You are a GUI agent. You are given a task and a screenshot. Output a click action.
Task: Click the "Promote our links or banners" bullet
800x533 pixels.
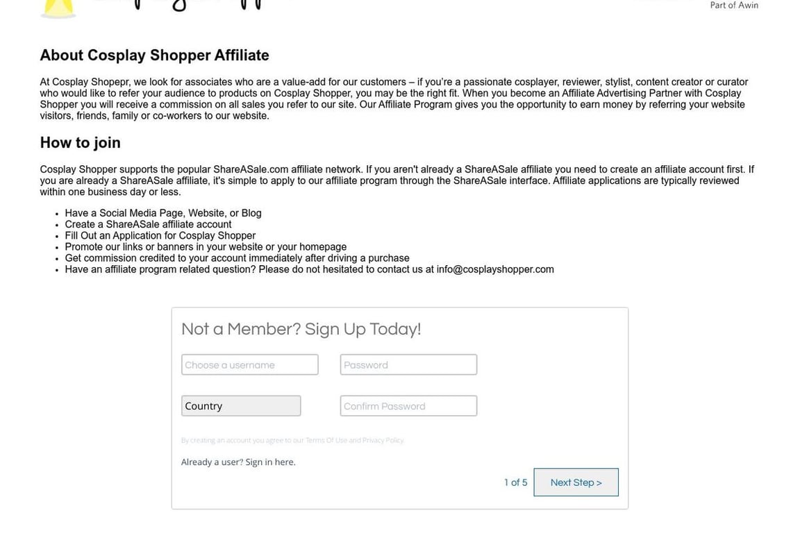coord(206,247)
